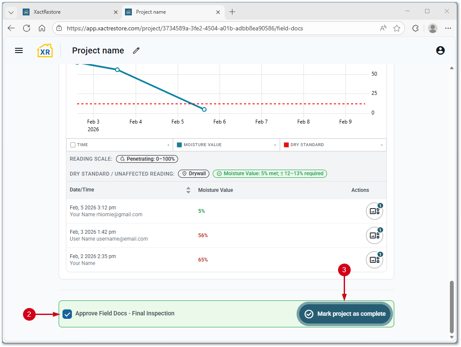This screenshot has height=347, width=461.
Task: Click the XR XactRestore logo
Action: (x=45, y=50)
